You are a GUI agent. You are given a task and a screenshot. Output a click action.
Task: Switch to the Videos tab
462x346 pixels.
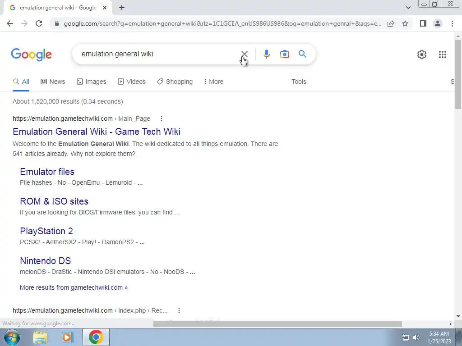tap(132, 82)
